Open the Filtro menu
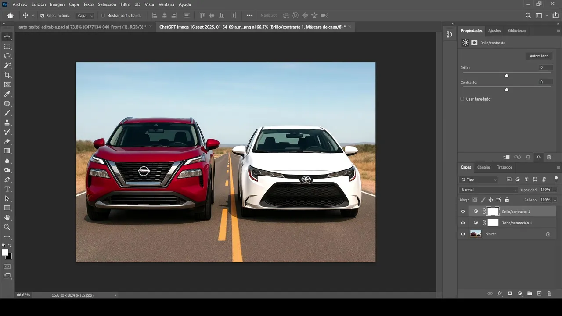The width and height of the screenshot is (562, 316). (x=126, y=4)
